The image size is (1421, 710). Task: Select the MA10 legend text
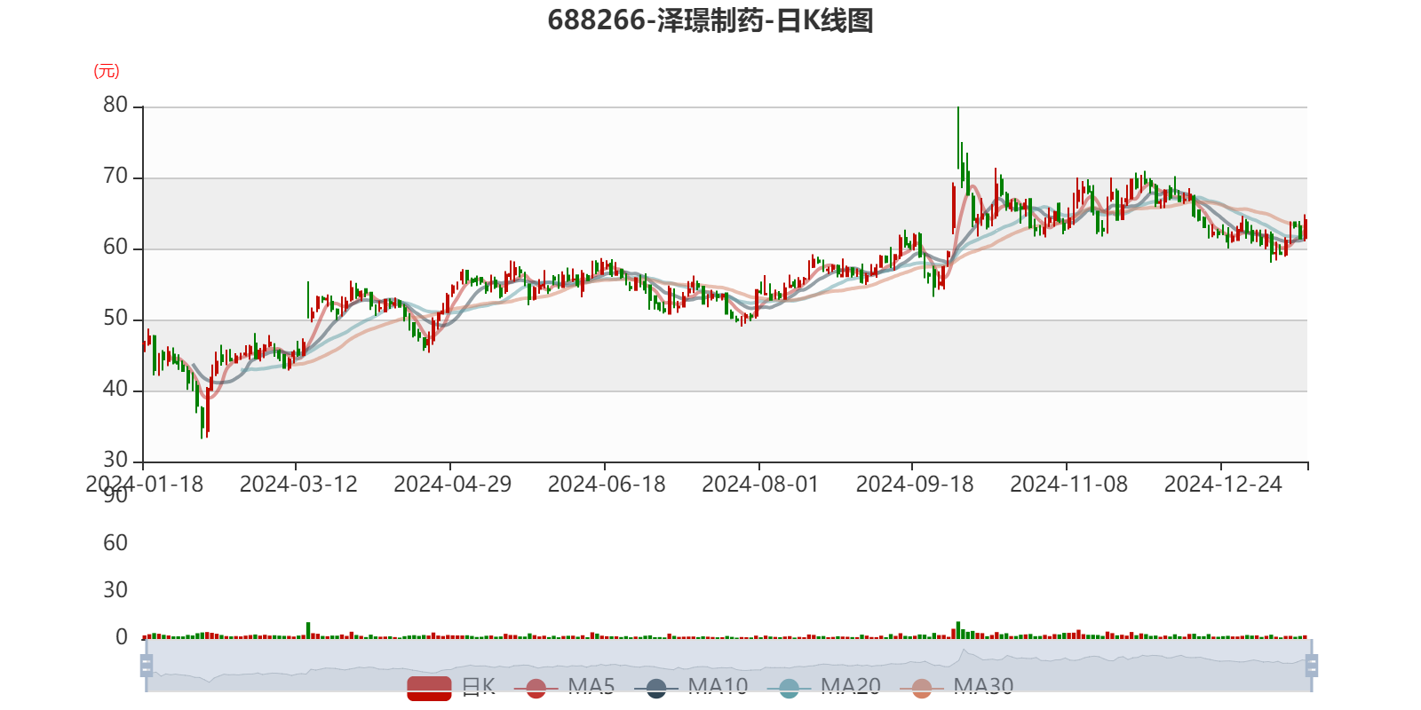[718, 687]
